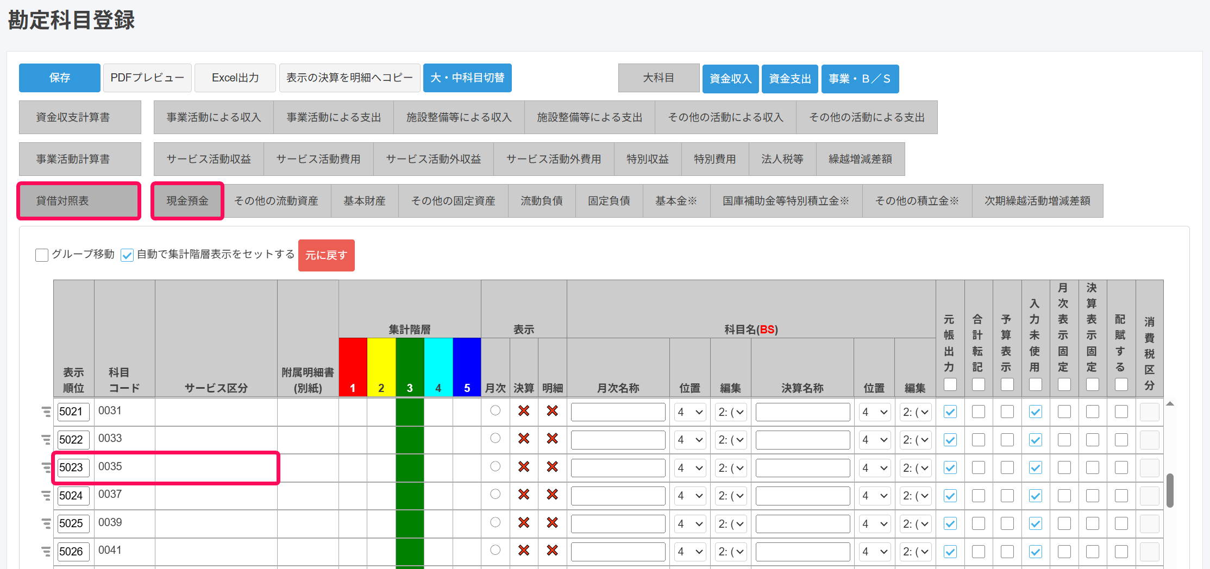1210x569 pixels.
Task: Enable the グループ移動 checkbox
Action: (x=42, y=255)
